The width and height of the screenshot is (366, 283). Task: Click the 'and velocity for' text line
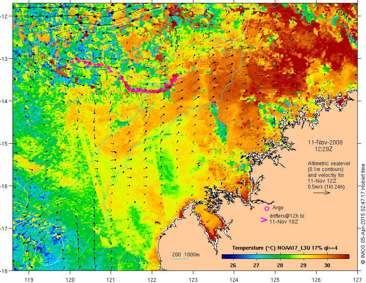pos(326,175)
